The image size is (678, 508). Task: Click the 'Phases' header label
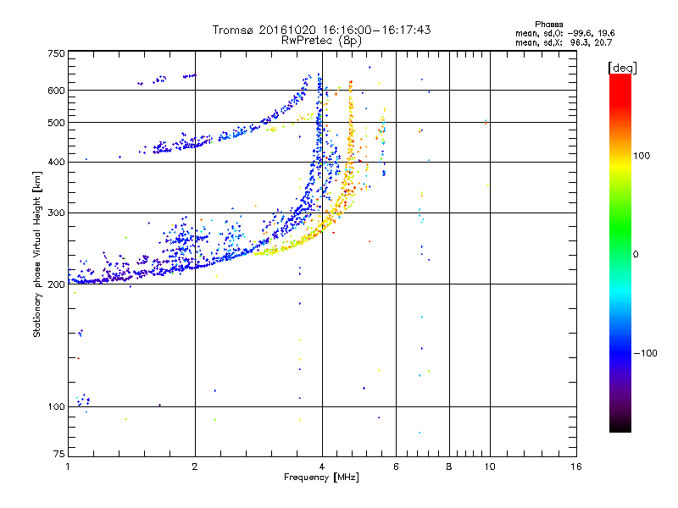coord(548,25)
